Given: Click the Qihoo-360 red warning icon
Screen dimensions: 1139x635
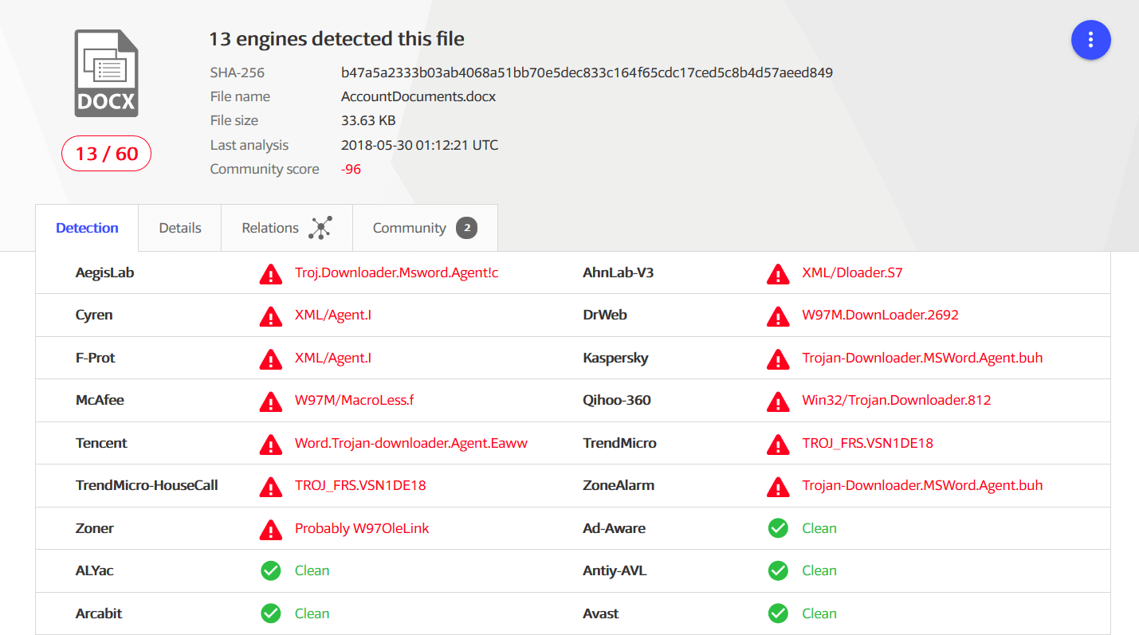Looking at the screenshot, I should tap(778, 402).
